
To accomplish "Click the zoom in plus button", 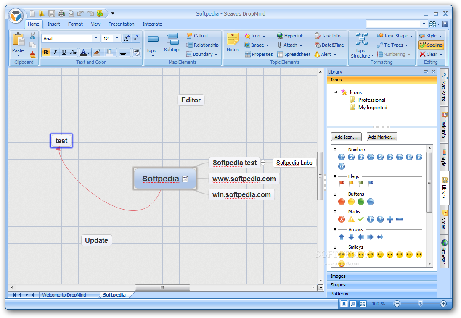I will [443, 304].
